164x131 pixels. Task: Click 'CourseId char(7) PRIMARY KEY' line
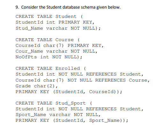tap(60, 46)
